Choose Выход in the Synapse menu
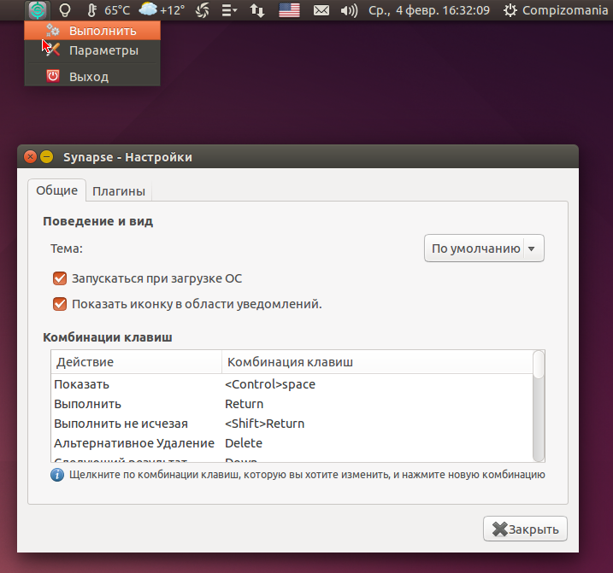The image size is (613, 573). tap(92, 77)
